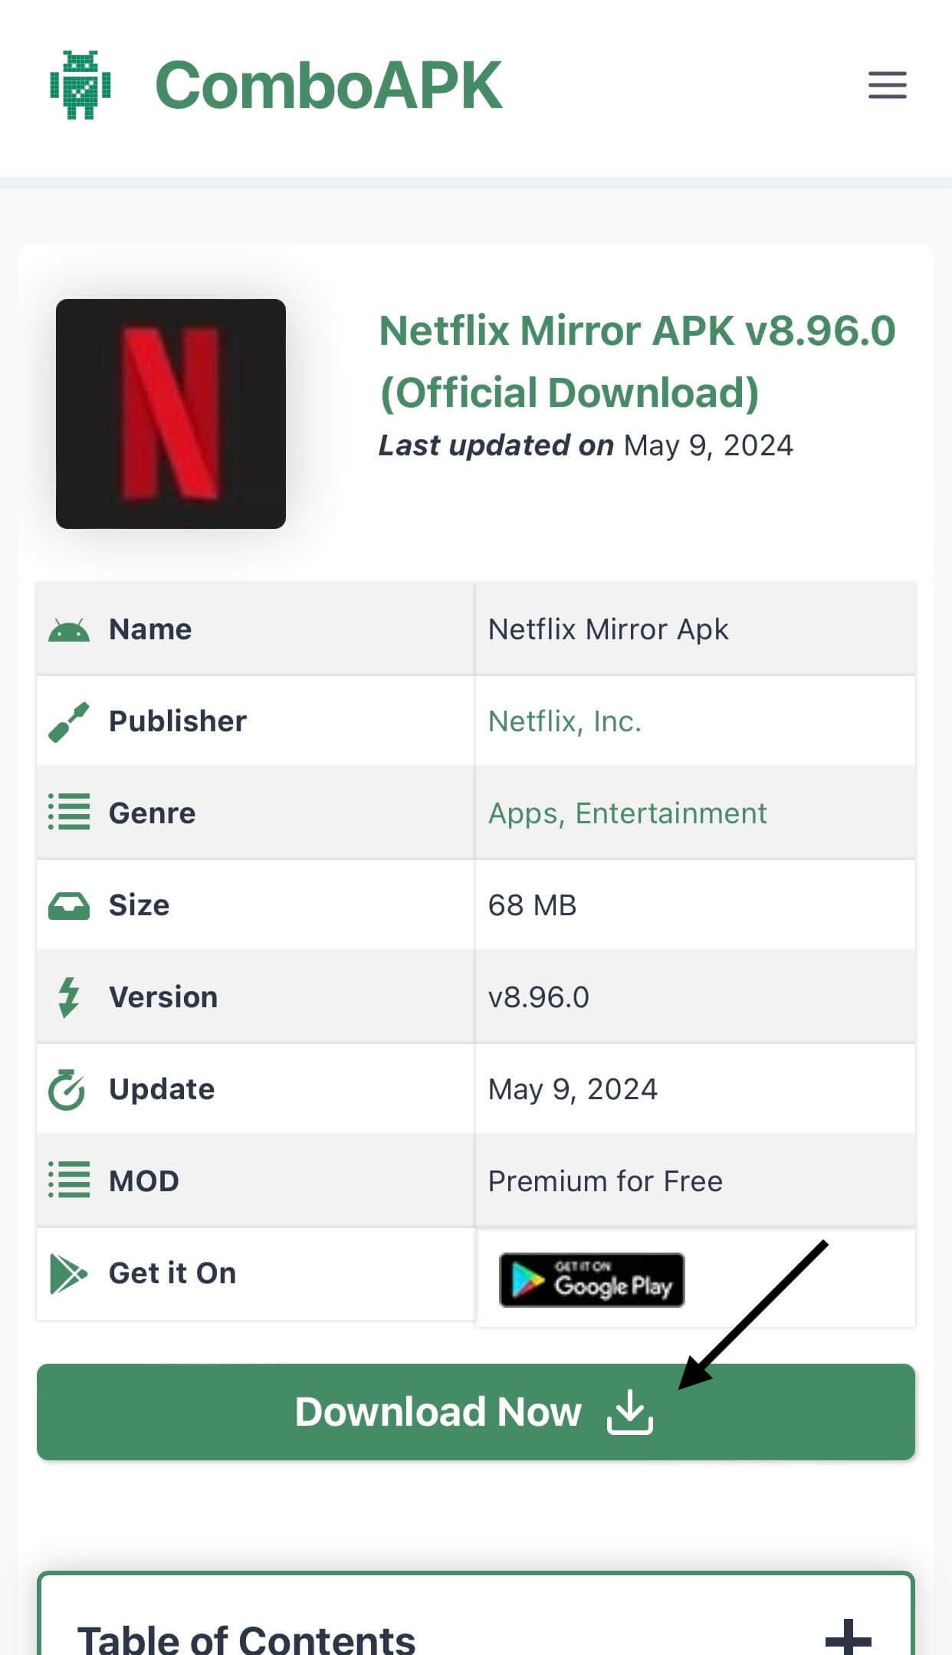Image resolution: width=952 pixels, height=1655 pixels.
Task: Click the play store icon beside Get it On
Action: pos(68,1274)
